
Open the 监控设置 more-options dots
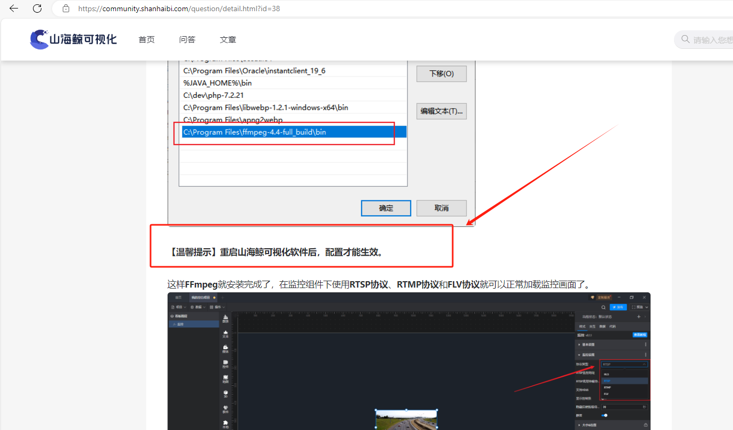[x=646, y=355]
